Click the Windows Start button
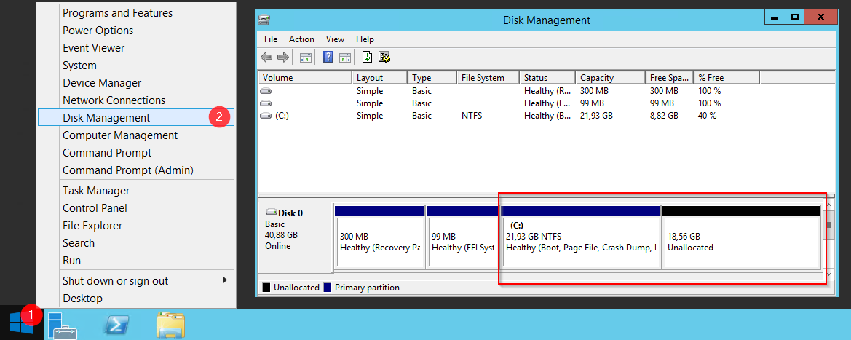 pyautogui.click(x=21, y=324)
